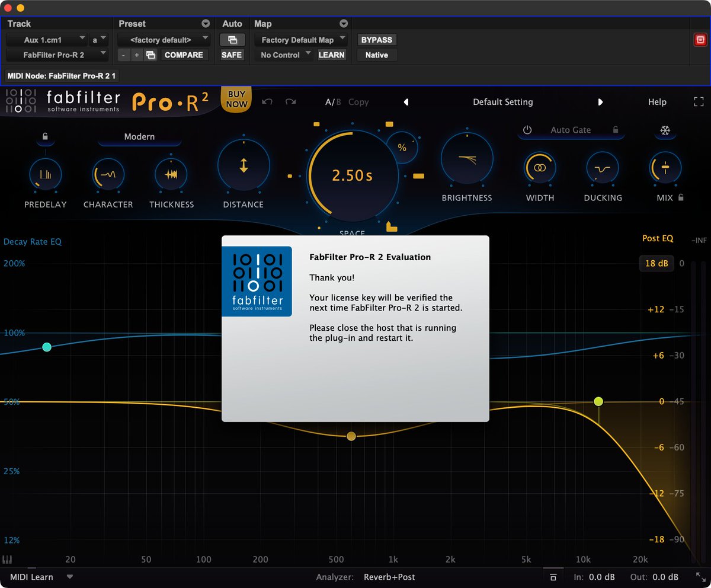
Task: Enable SAFE automation mode
Action: point(232,55)
